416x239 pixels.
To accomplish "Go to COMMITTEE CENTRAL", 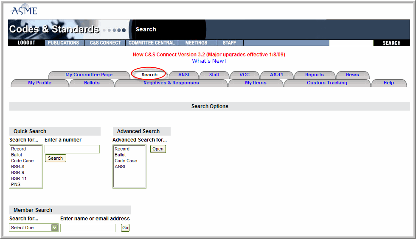I will [x=152, y=43].
